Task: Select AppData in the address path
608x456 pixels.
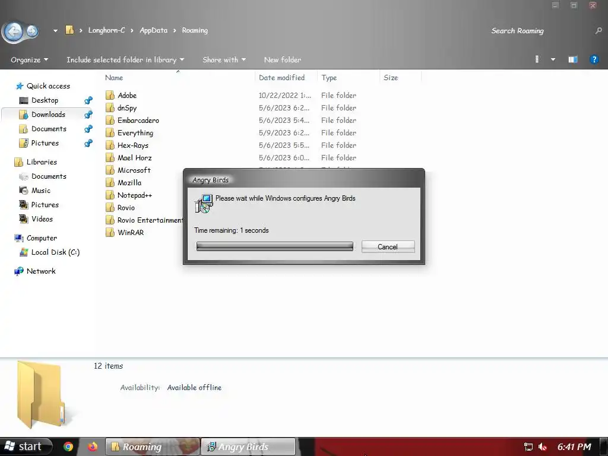Action: [154, 30]
